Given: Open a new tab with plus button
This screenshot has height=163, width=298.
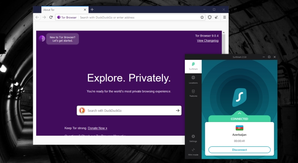Looking at the screenshot, I should pos(92,9).
